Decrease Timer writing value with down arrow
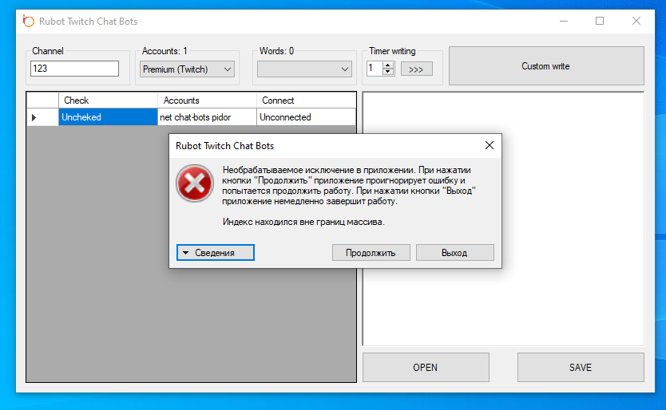The height and width of the screenshot is (410, 666). (x=388, y=73)
